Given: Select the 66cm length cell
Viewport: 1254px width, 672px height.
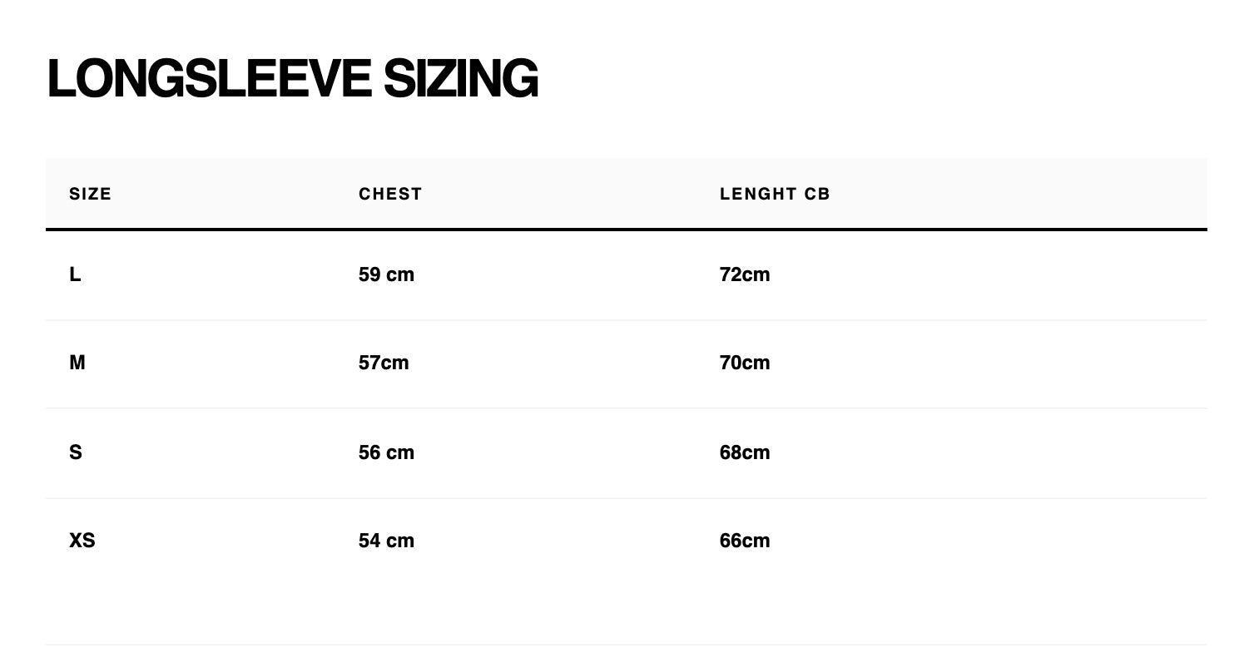Looking at the screenshot, I should click(x=745, y=541).
